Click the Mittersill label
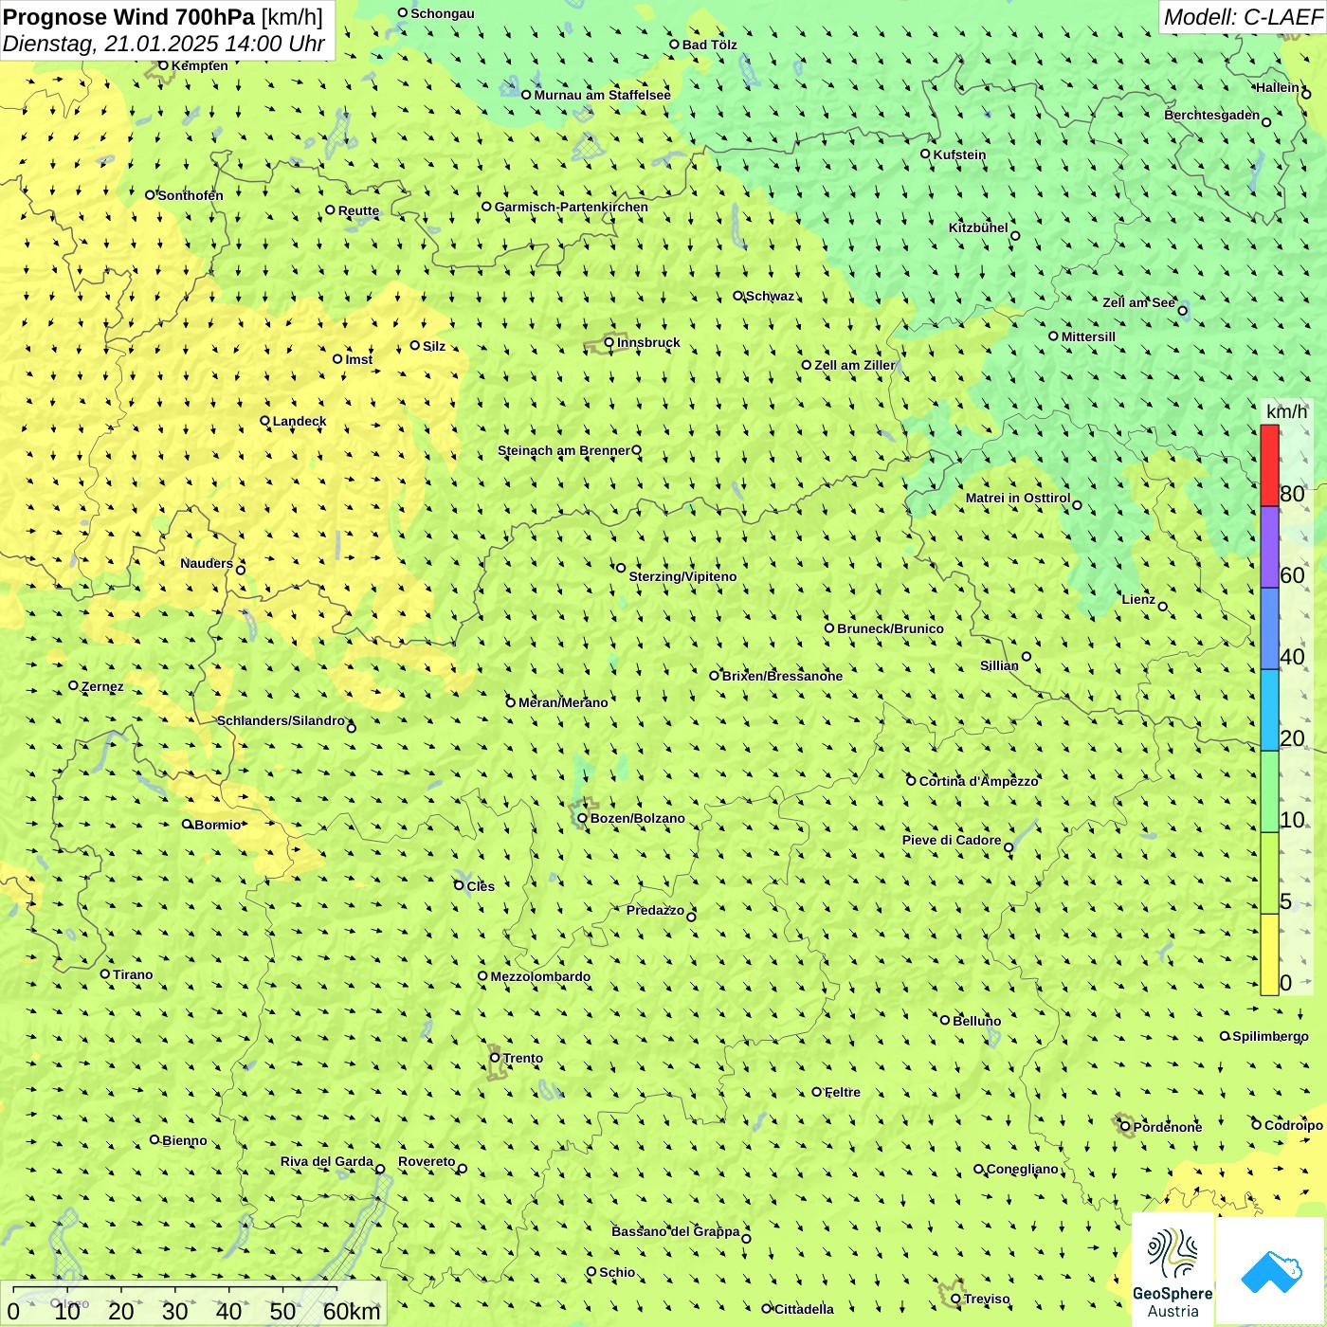The image size is (1327, 1327). [x=1088, y=336]
